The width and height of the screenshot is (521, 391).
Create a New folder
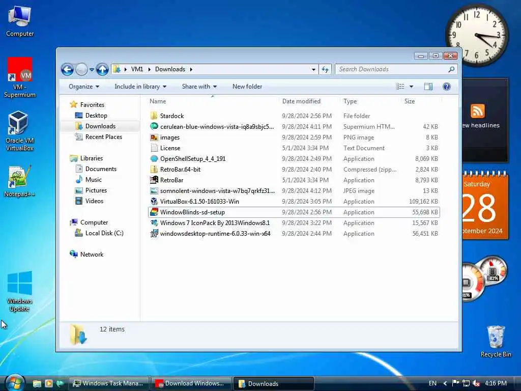click(247, 87)
